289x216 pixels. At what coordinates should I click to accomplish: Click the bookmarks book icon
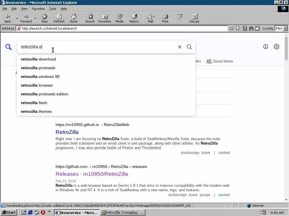point(245,28)
